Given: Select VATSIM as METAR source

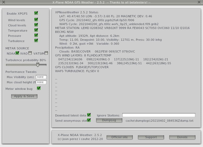Looking at the screenshot, I should point(46,53).
